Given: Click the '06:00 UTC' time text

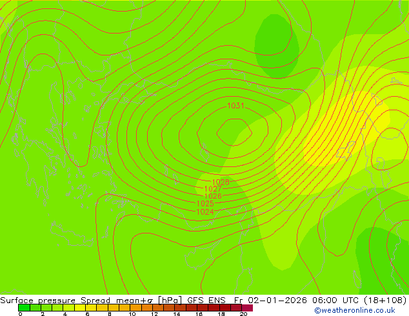Looking at the screenshot, I should 337,301.
